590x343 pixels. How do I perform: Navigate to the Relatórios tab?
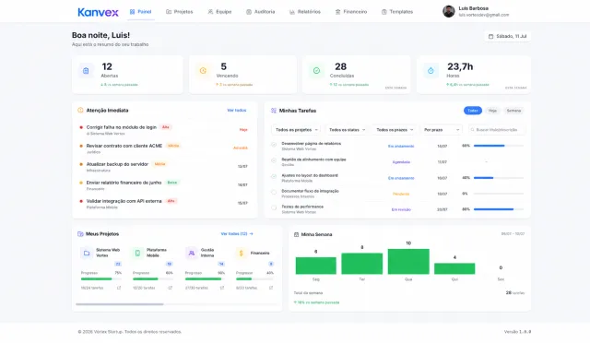tap(305, 12)
